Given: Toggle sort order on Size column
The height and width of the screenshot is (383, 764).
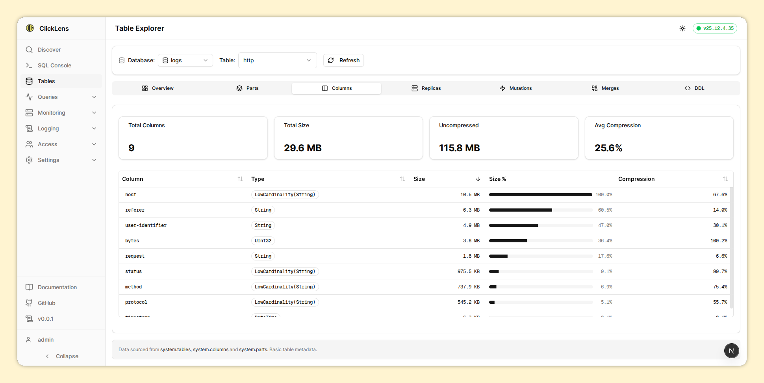Looking at the screenshot, I should click(478, 179).
